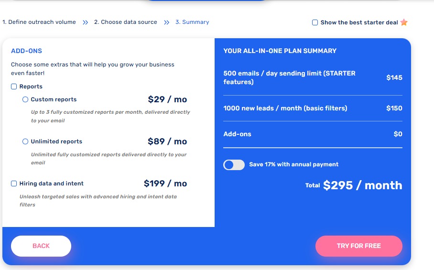Click the $199 / mo hiring data price

[165, 184]
